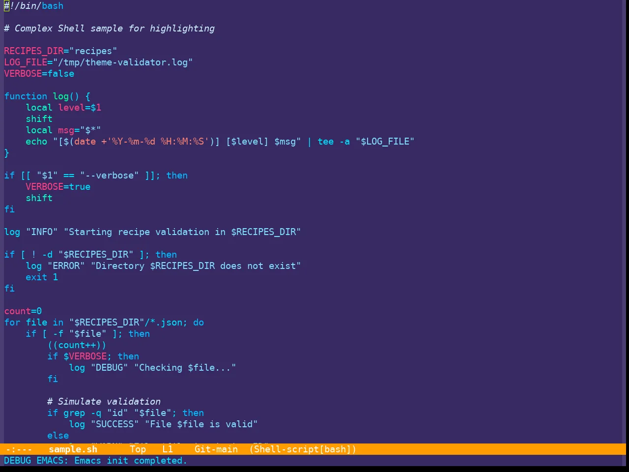This screenshot has width=629, height=472.
Task: Click the "# Simulate validation" comment
Action: pyautogui.click(x=104, y=402)
